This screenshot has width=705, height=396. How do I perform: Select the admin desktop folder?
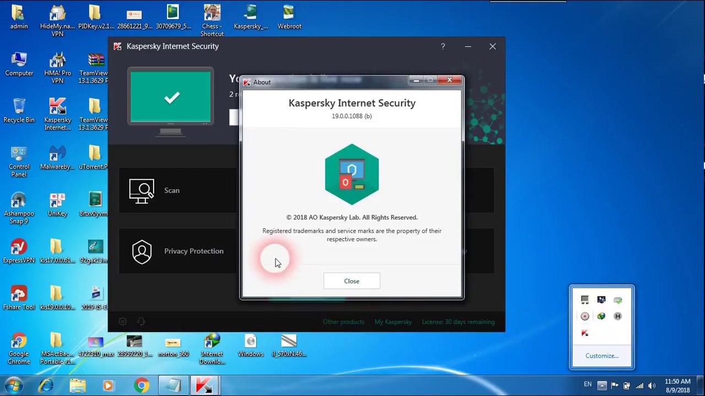[19, 16]
